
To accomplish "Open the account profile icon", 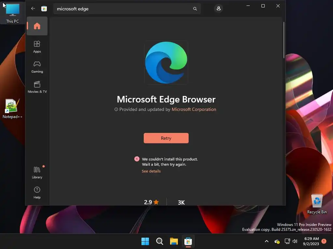I will pyautogui.click(x=219, y=8).
